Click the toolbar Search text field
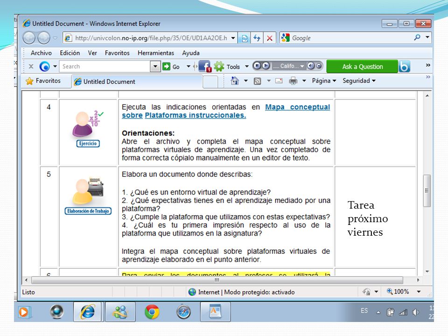This screenshot has height=336, width=448. [105, 66]
